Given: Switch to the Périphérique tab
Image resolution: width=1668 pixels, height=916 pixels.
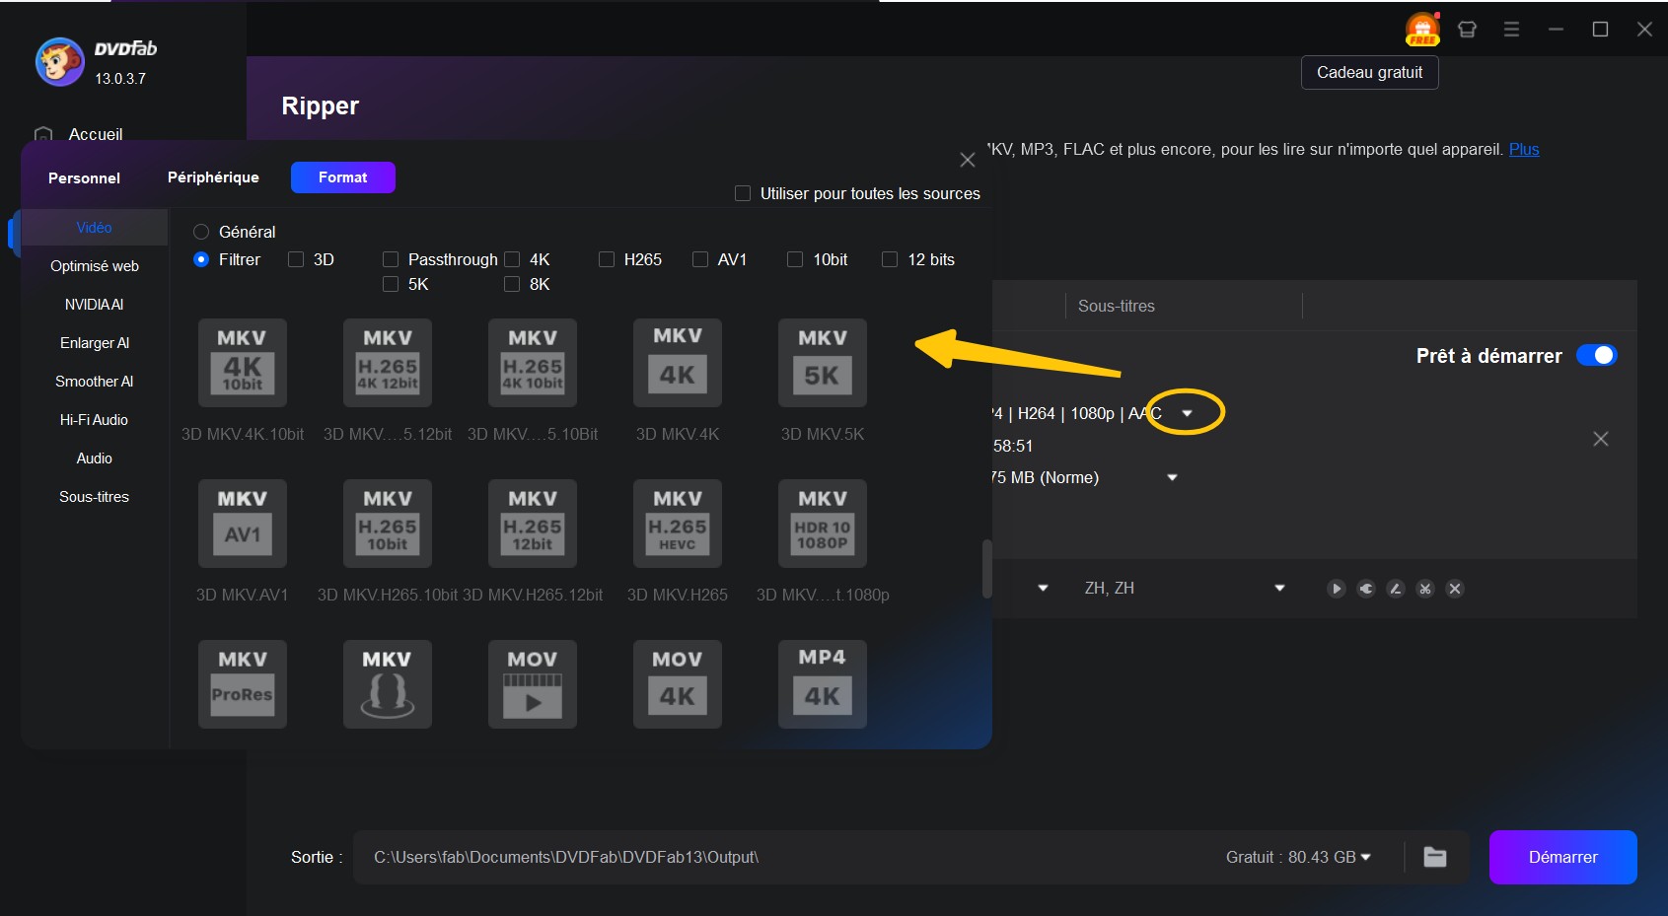Looking at the screenshot, I should (x=213, y=177).
